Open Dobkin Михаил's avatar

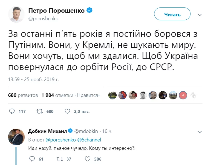coord(16,136)
